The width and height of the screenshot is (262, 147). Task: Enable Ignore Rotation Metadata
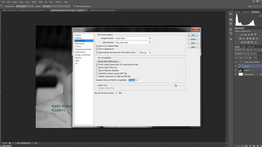(97, 71)
